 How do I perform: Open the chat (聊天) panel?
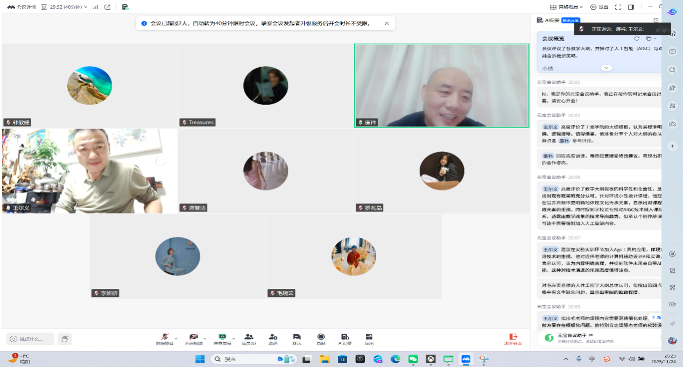pyautogui.click(x=297, y=338)
